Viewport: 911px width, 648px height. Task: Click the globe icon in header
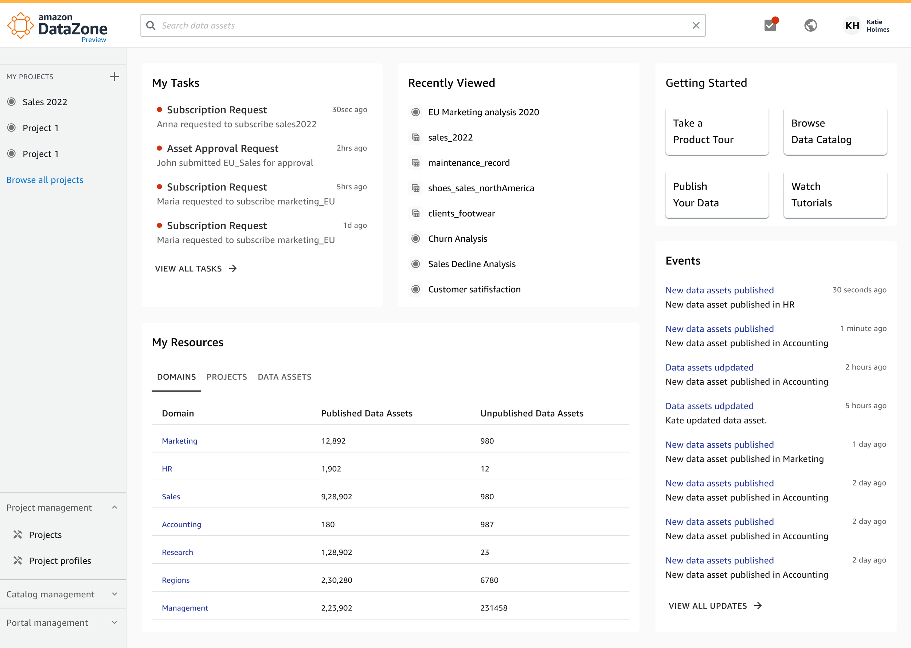tap(810, 26)
